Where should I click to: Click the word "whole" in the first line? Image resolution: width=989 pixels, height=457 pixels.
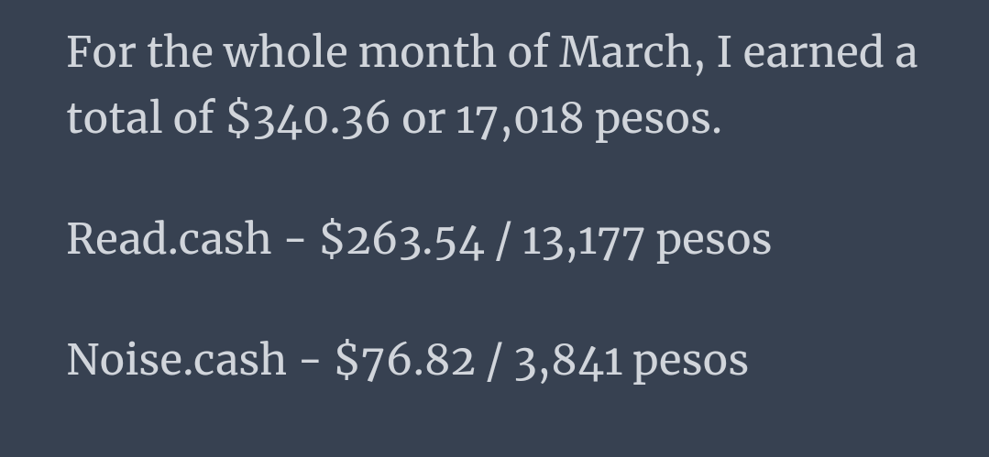pos(285,51)
